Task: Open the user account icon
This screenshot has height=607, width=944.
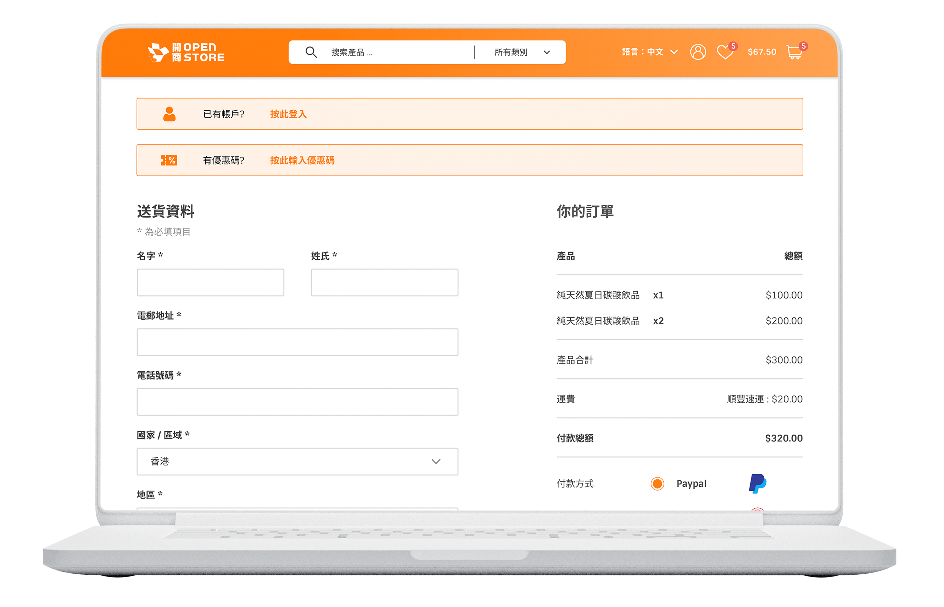Action: click(x=698, y=52)
